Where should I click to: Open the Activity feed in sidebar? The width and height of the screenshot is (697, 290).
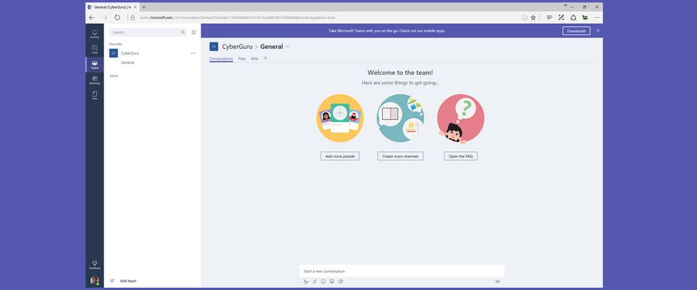(x=95, y=34)
